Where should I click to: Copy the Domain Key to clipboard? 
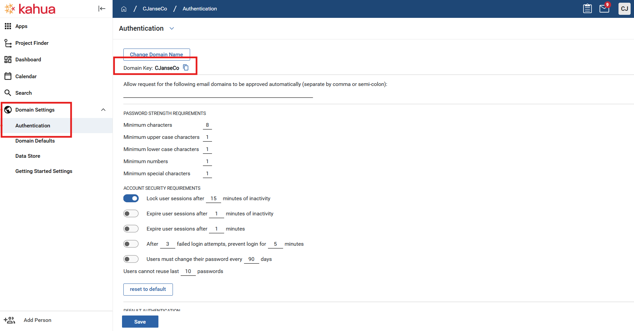(186, 68)
